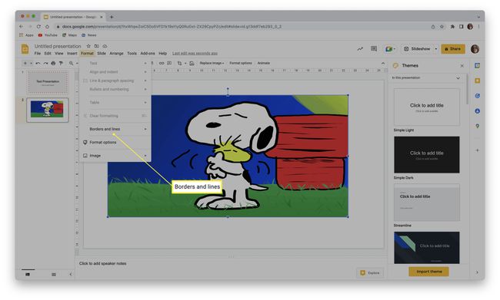500x300 pixels.
Task: Star the Untitled presentation
Action: coord(88,46)
